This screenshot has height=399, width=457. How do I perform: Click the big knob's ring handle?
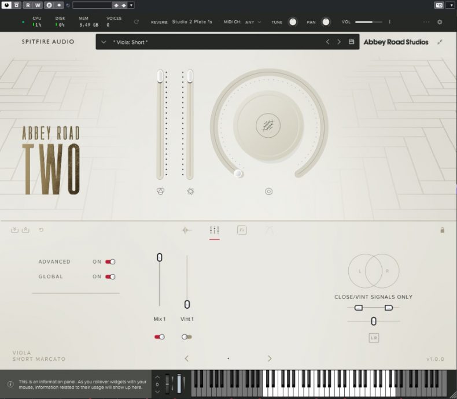coord(238,173)
